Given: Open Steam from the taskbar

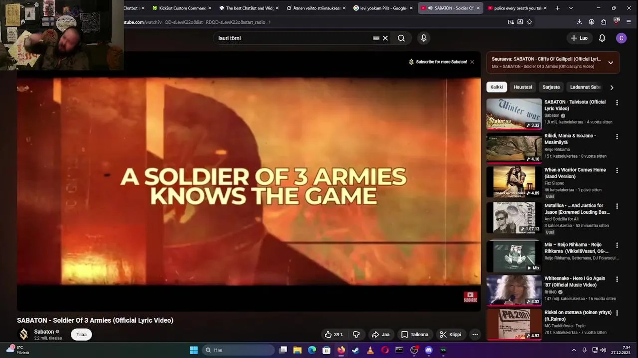Looking at the screenshot, I should click(x=355, y=350).
